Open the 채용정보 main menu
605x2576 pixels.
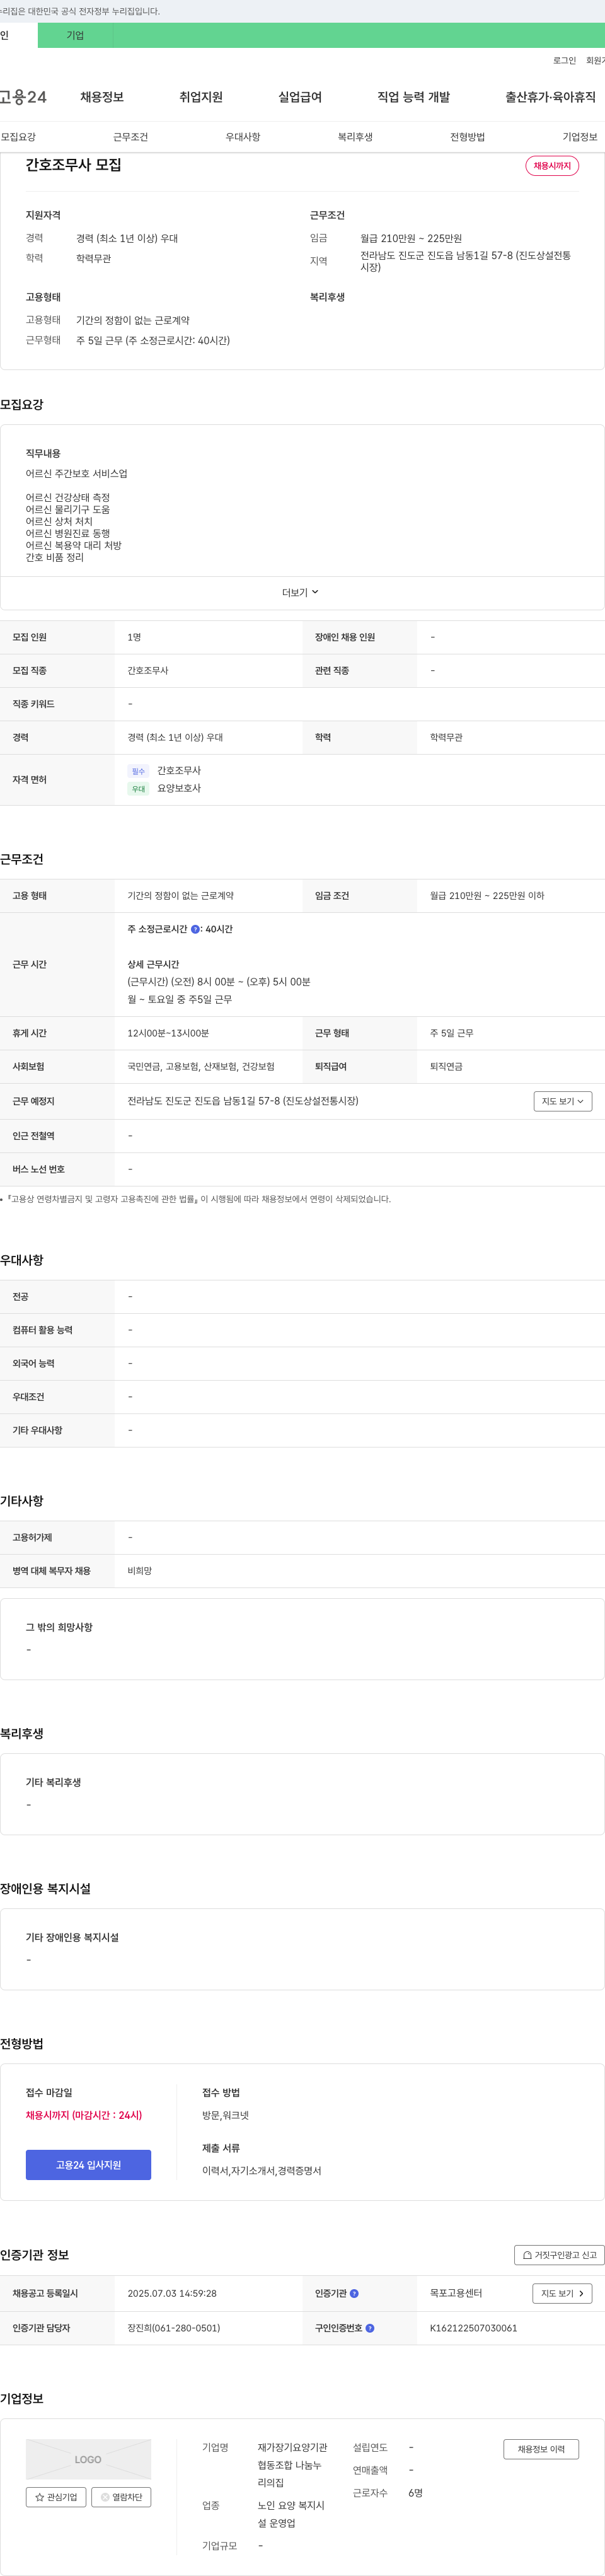click(x=102, y=97)
